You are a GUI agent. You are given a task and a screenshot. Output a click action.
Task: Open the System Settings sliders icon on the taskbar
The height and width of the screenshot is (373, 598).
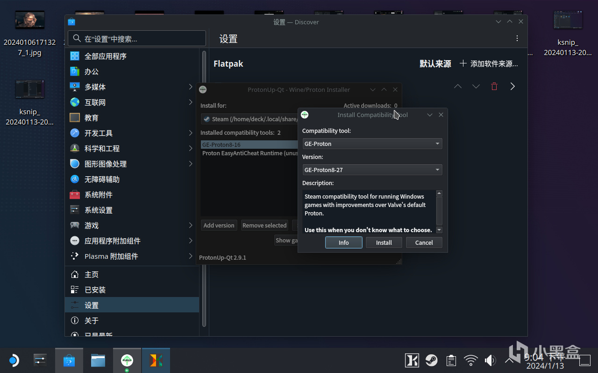pyautogui.click(x=40, y=360)
